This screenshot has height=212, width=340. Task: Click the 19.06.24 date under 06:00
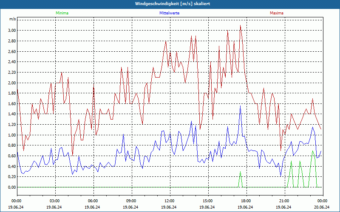pyautogui.click(x=92, y=207)
